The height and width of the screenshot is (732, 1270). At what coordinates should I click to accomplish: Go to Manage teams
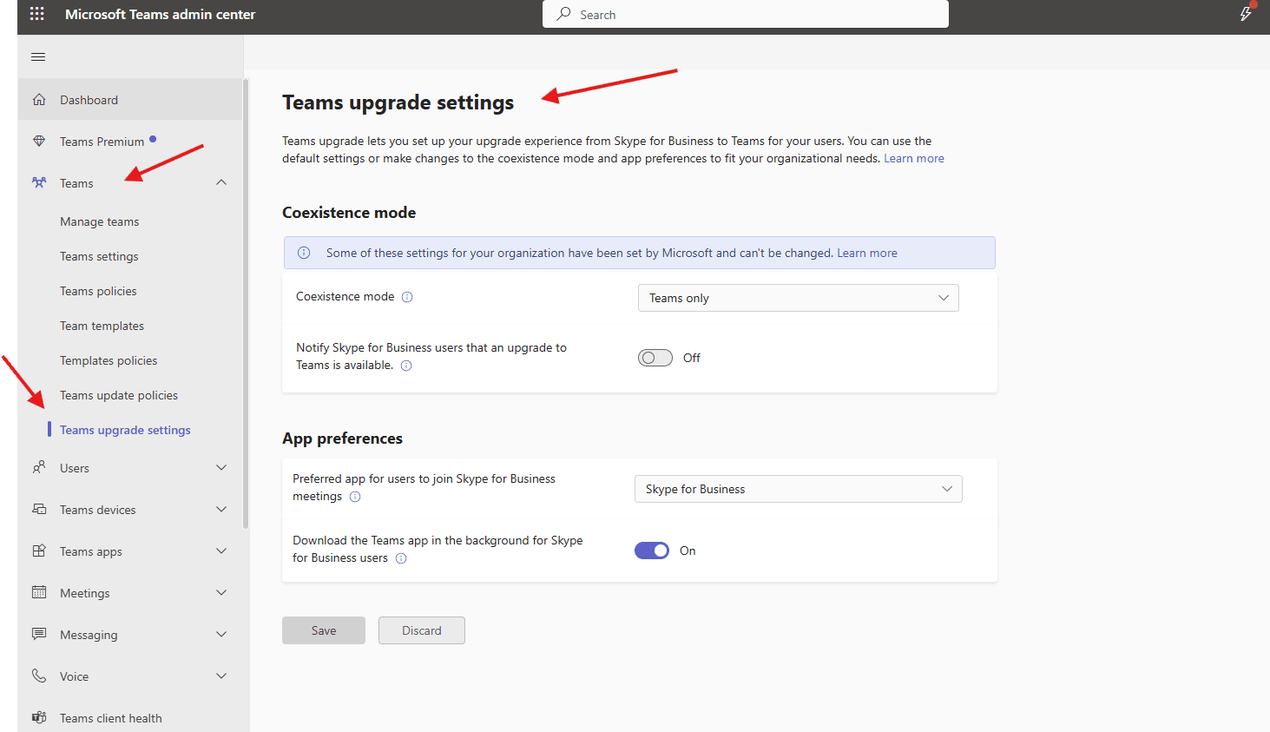click(99, 221)
